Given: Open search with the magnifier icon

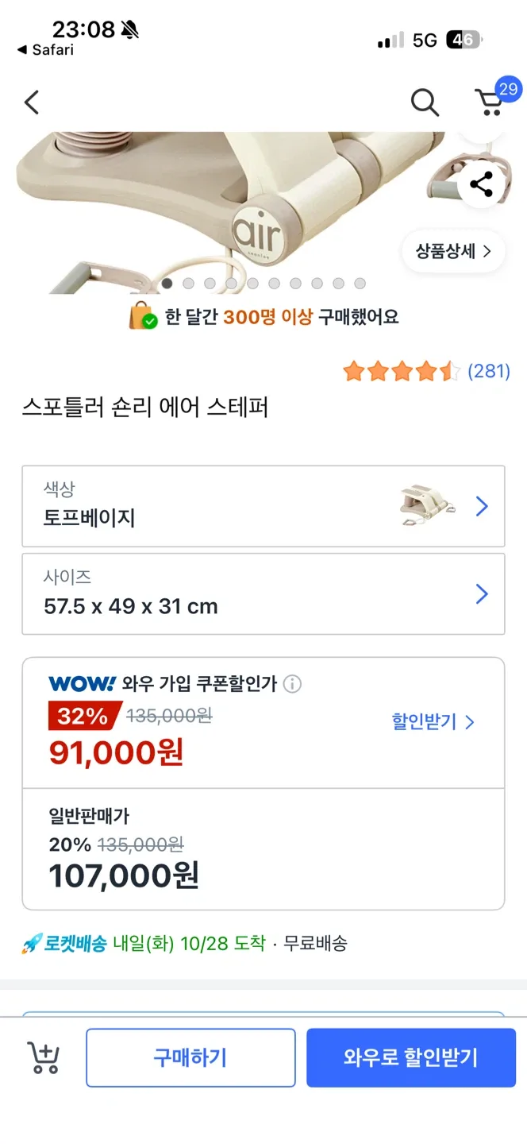Looking at the screenshot, I should [x=425, y=102].
